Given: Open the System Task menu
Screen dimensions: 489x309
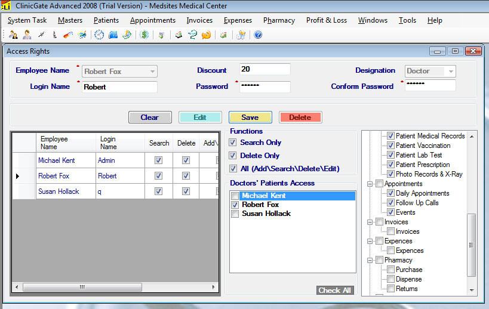Looking at the screenshot, I should pyautogui.click(x=27, y=20).
